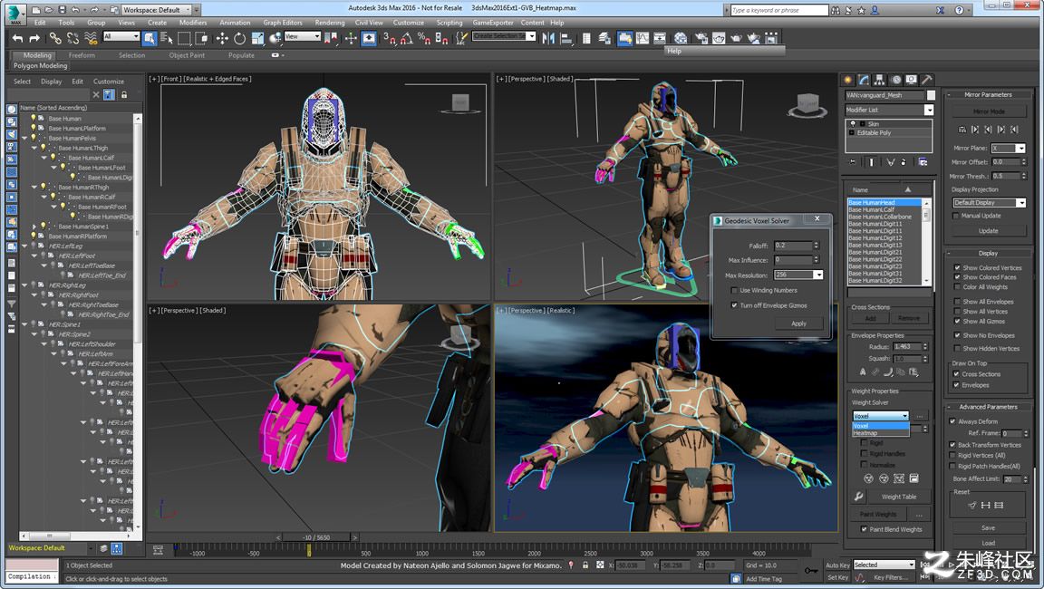
Task: Open the Material Editor sphere icon
Action: 681,39
